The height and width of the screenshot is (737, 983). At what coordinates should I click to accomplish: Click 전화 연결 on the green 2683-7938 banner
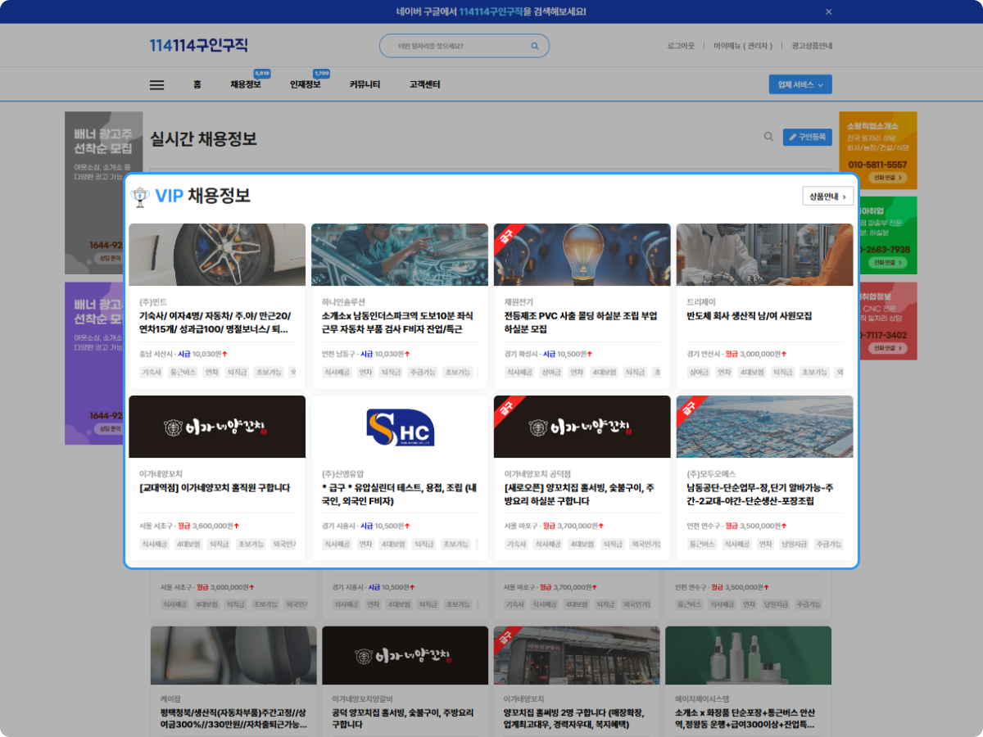point(889,263)
